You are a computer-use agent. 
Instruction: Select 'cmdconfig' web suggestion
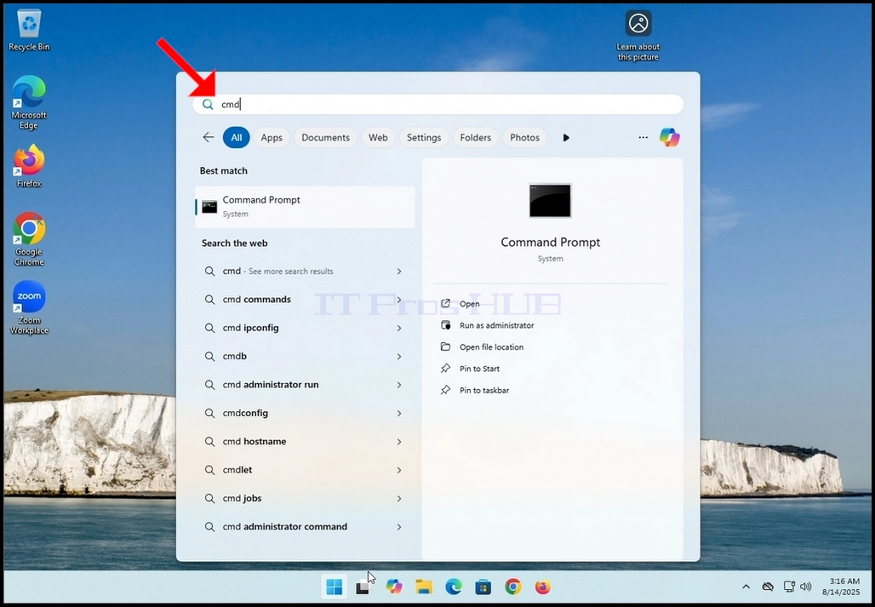[x=305, y=413]
